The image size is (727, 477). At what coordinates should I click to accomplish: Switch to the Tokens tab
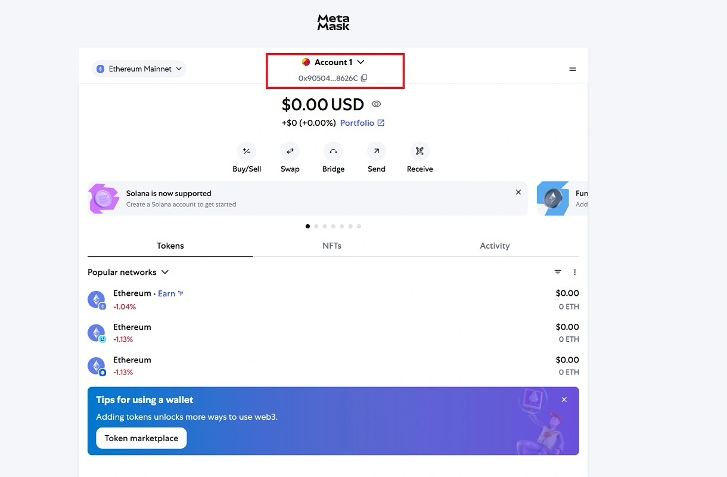coord(170,246)
